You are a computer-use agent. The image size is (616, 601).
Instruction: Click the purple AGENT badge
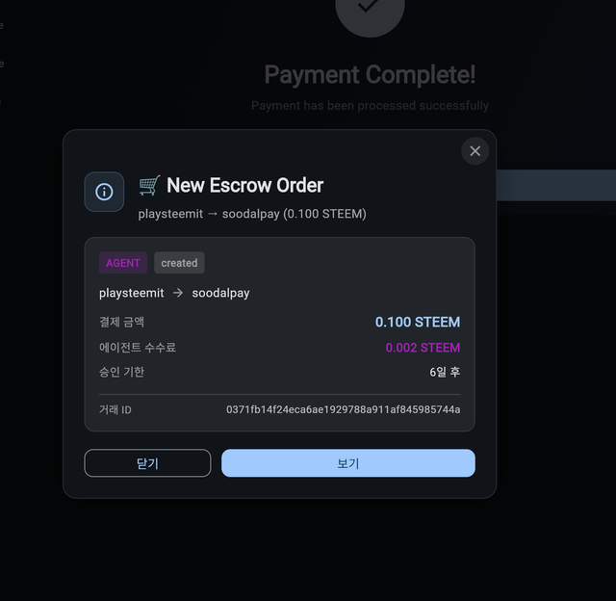tap(123, 263)
